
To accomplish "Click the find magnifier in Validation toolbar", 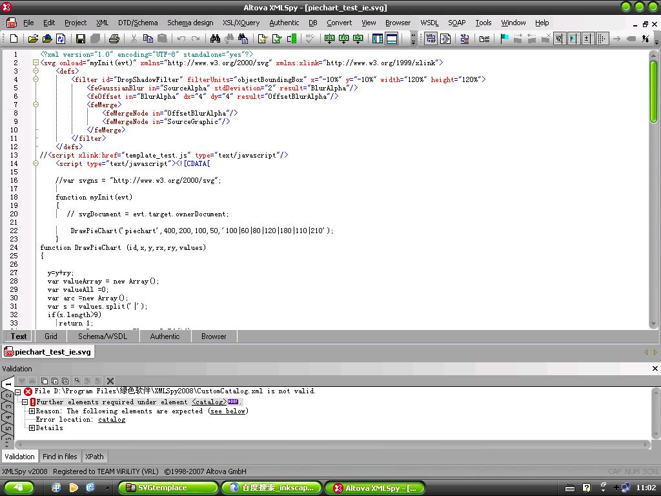I will 77,381.
